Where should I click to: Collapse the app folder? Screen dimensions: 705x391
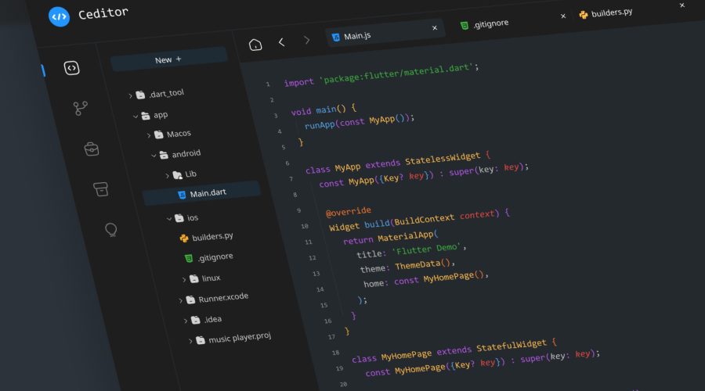coord(136,116)
